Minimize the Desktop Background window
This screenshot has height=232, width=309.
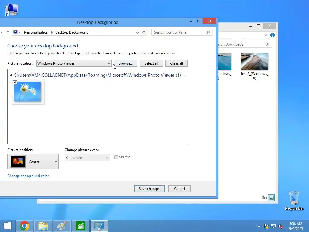tap(191, 21)
